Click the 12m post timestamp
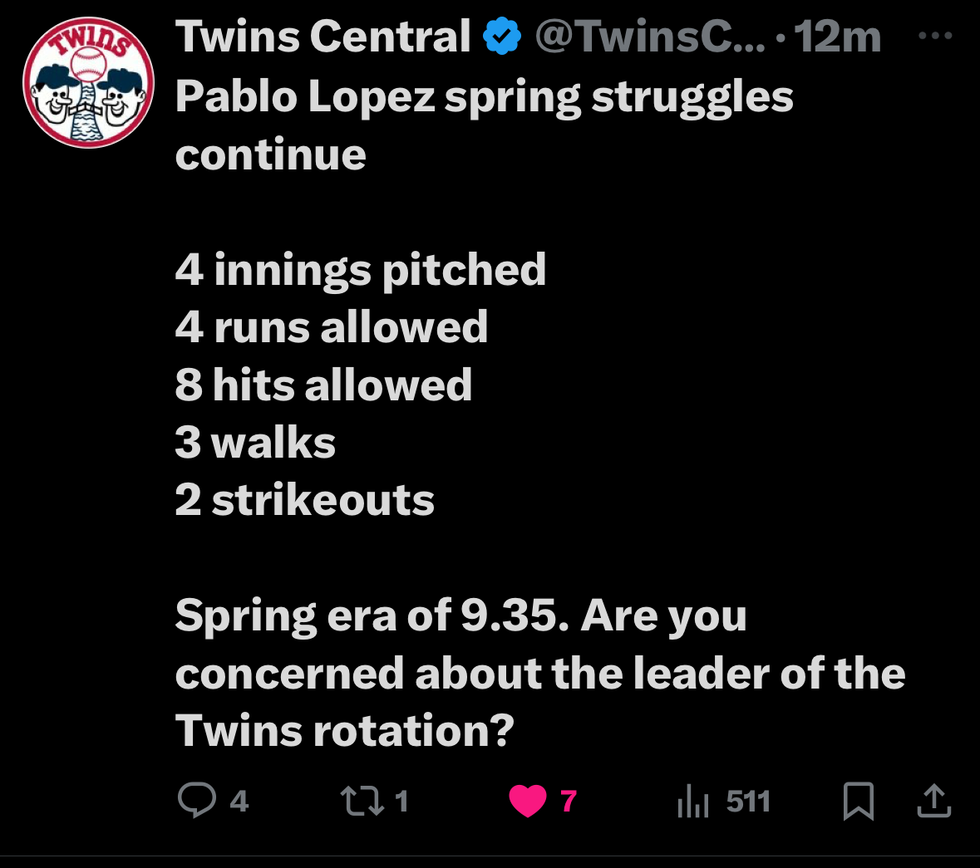 [837, 37]
